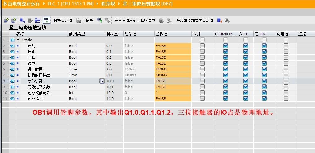This screenshot has height=153, width=315.
Task: Click the icon beside 保持实际值
Action: [79, 20]
